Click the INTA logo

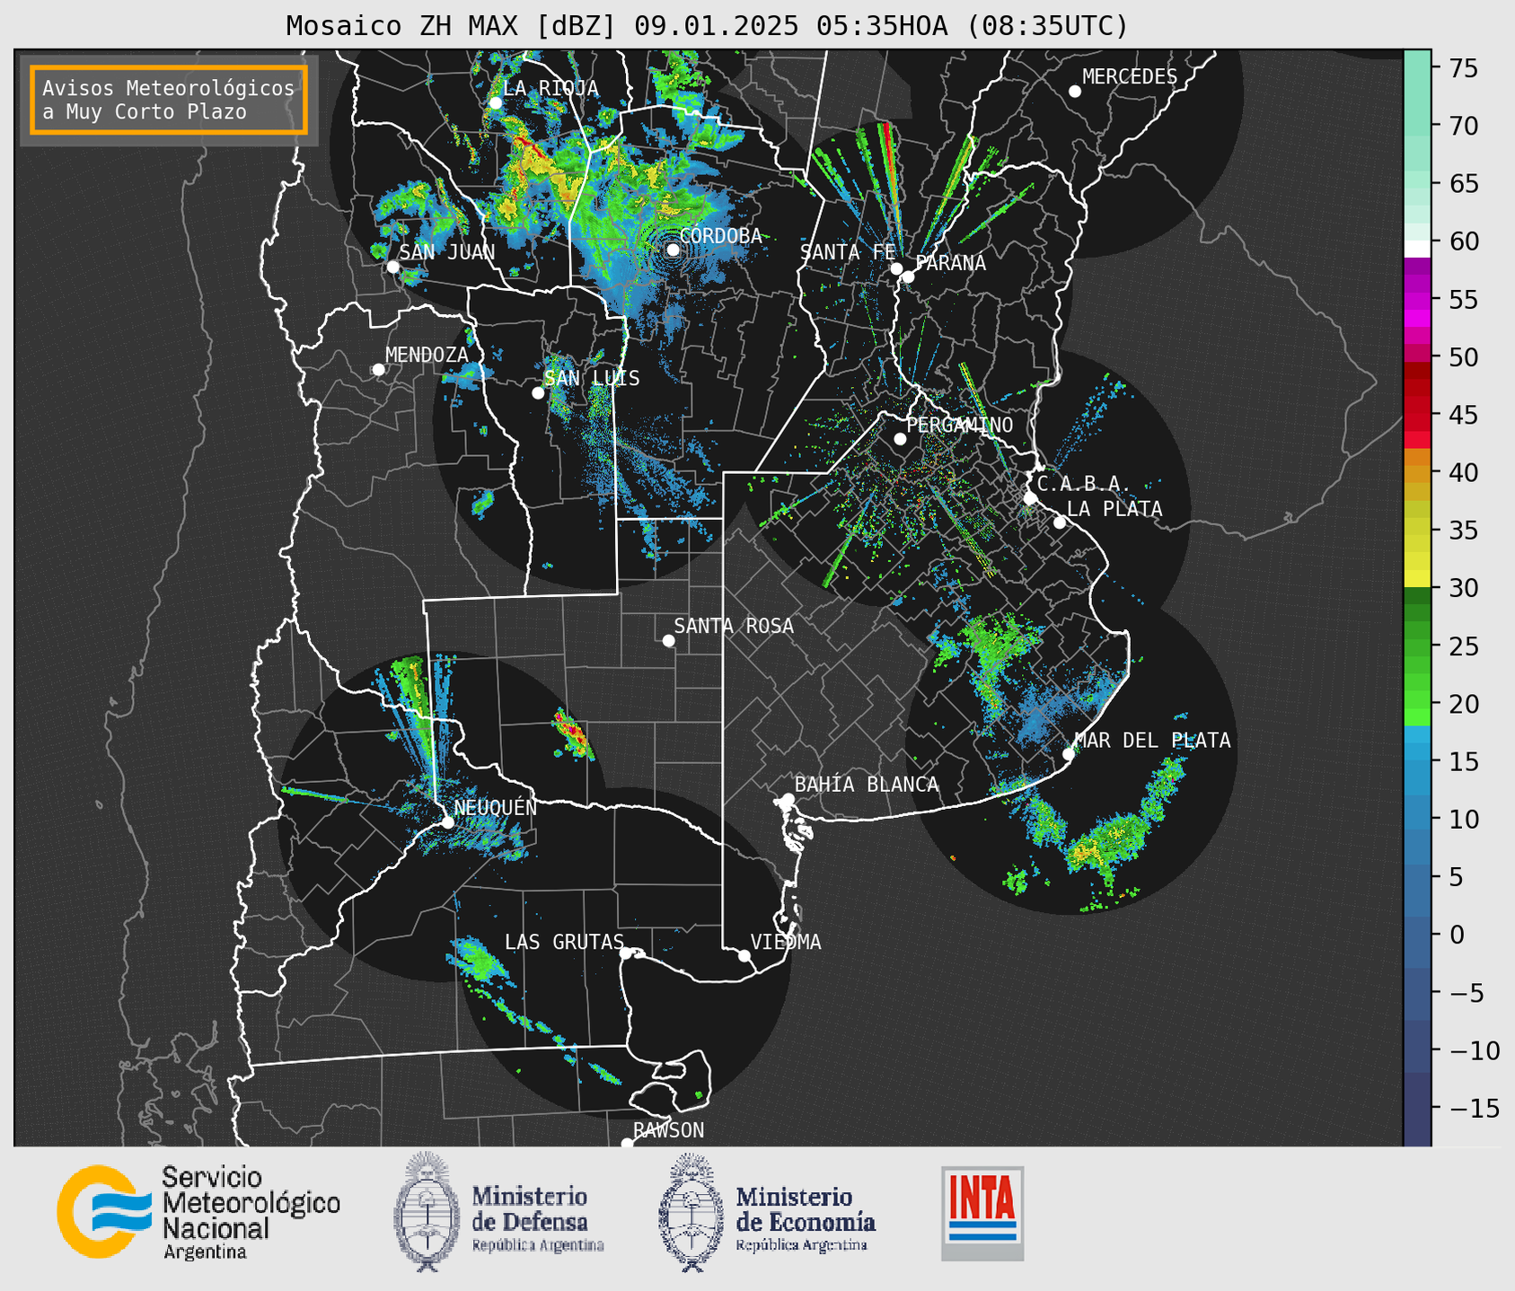pyautogui.click(x=982, y=1213)
